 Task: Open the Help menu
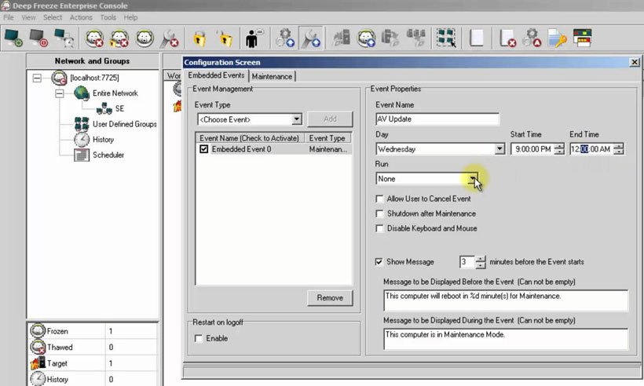130,17
